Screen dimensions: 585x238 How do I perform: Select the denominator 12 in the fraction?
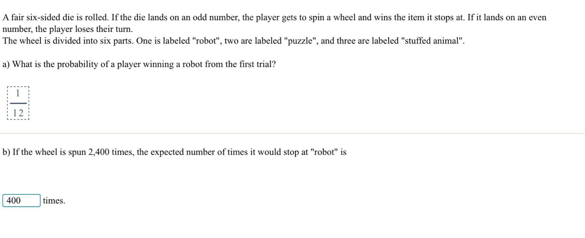click(x=18, y=113)
